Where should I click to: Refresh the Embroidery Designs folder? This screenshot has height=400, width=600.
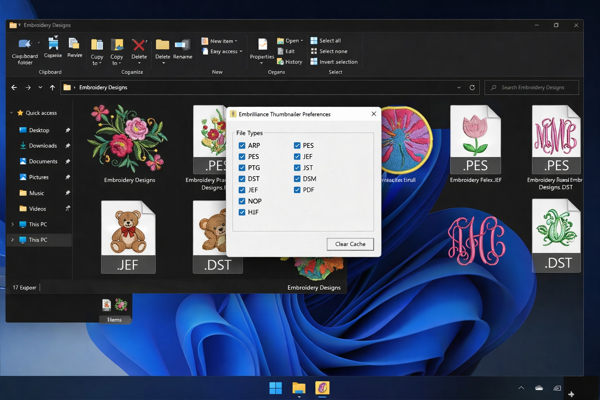[472, 87]
